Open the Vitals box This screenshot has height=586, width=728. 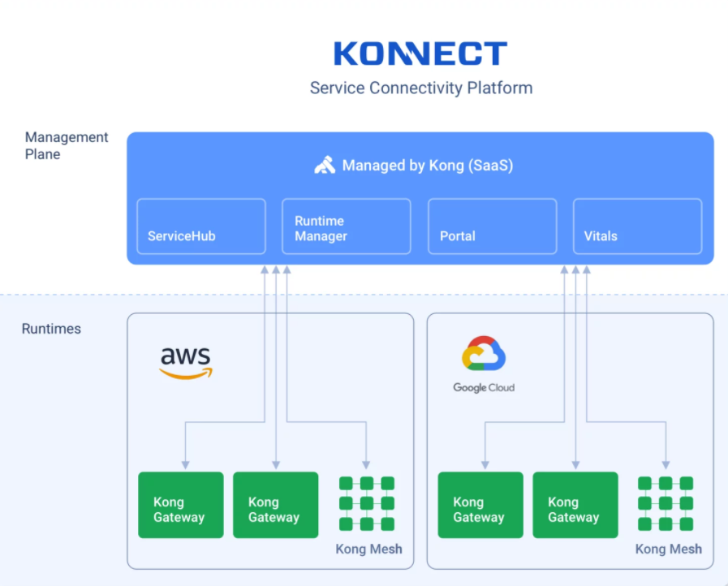coord(637,226)
